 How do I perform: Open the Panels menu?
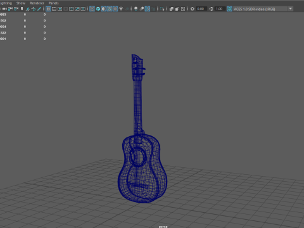[53, 3]
